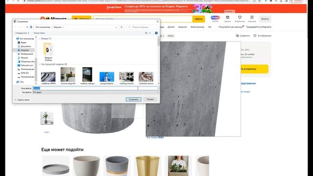Click the Сравнить compare icon
This screenshot has width=313, height=176.
coord(237,36)
